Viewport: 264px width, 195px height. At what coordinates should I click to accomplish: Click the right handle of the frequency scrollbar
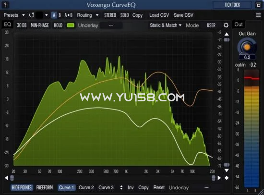(x=214, y=178)
